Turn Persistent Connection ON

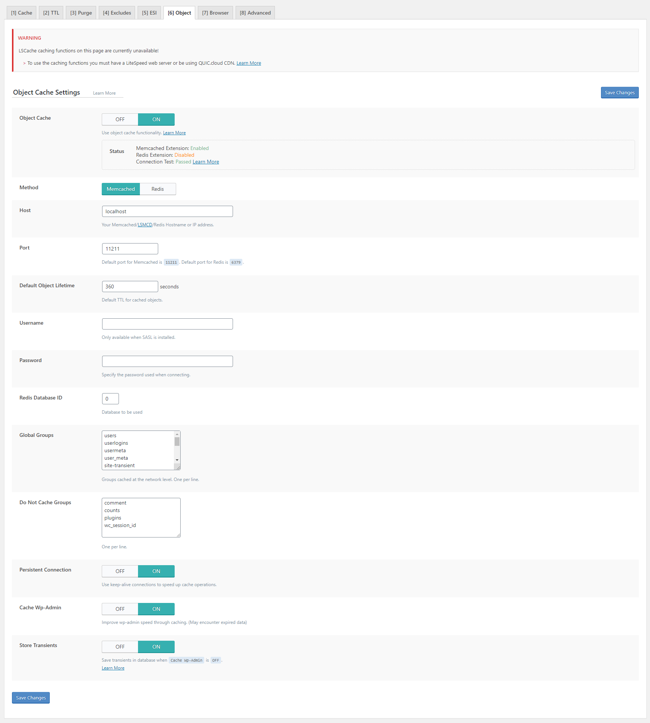[x=156, y=571]
